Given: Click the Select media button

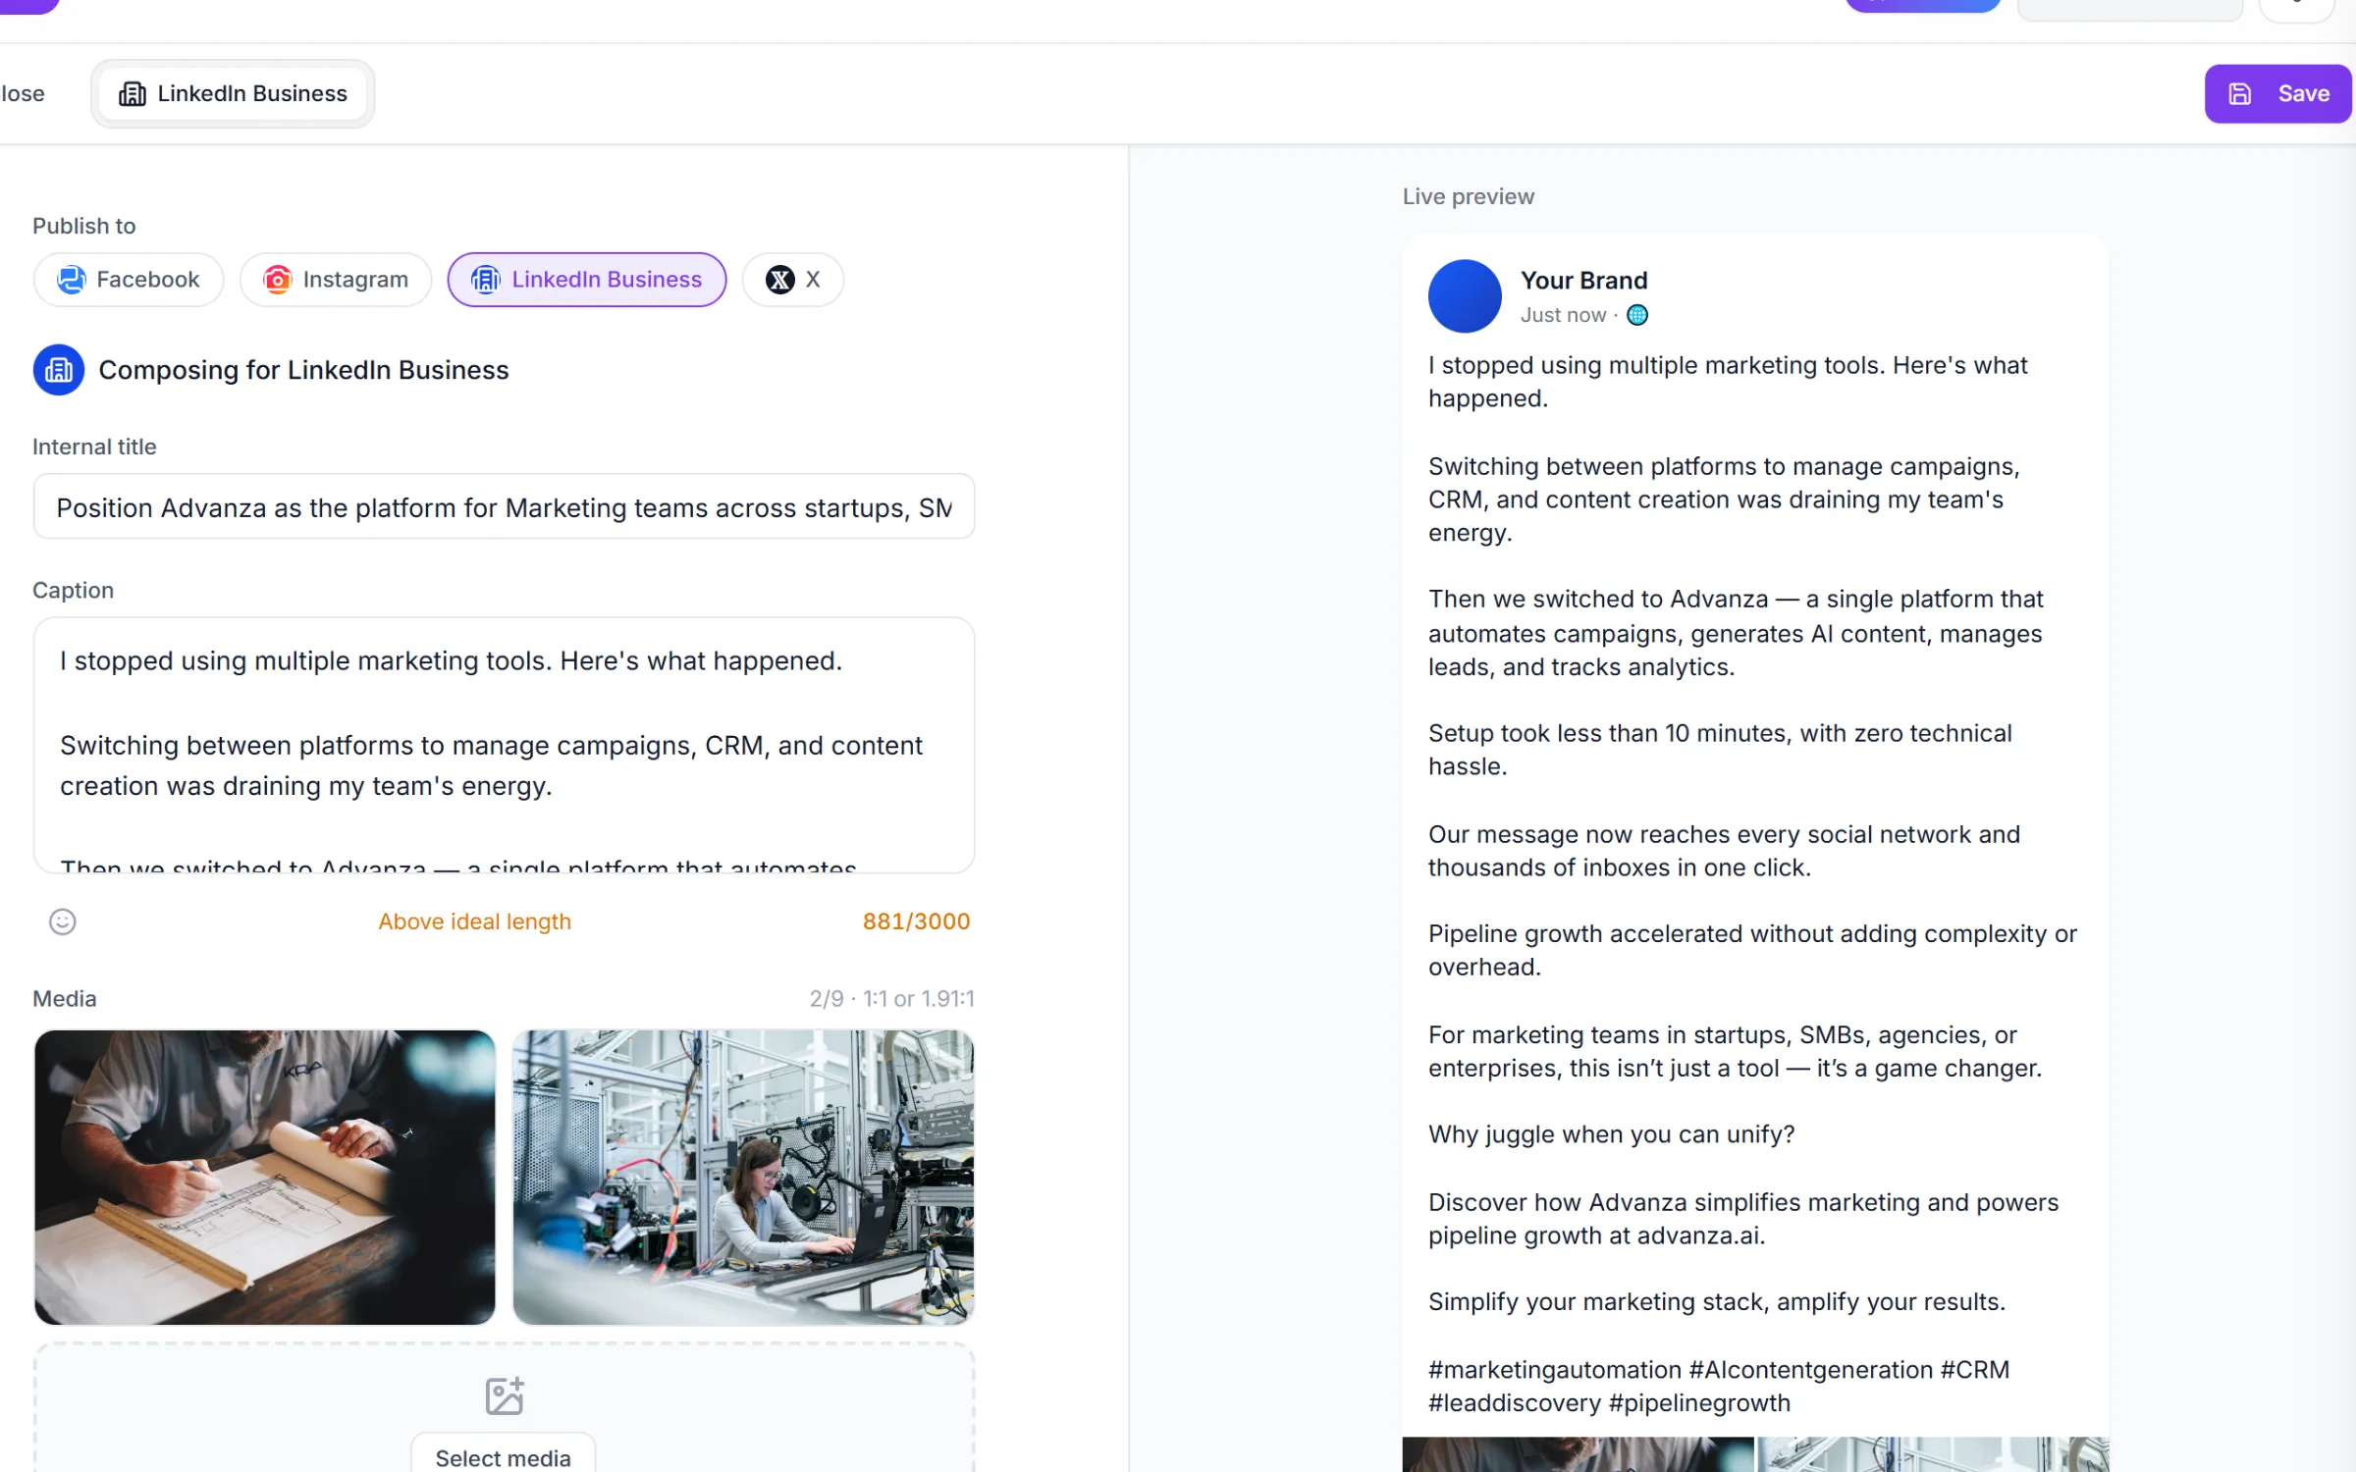Looking at the screenshot, I should click(503, 1456).
